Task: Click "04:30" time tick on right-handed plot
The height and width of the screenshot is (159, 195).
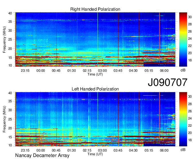Action: [133, 71]
